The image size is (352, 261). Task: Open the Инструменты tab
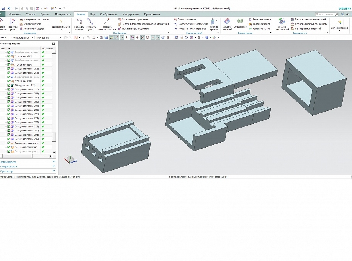[131, 14]
